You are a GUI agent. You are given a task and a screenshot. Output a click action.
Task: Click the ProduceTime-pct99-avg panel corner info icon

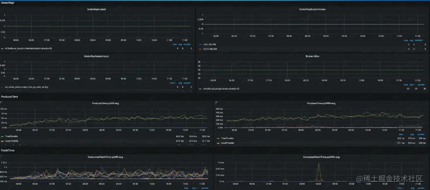1,102
